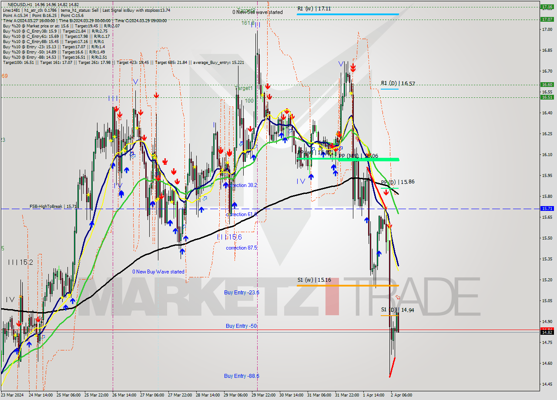Select the green 'Target1' label
The width and height of the screenshot is (557, 400).
click(x=244, y=88)
